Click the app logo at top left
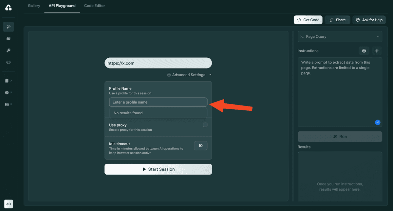Image resolution: width=393 pixels, height=211 pixels. coord(9,8)
